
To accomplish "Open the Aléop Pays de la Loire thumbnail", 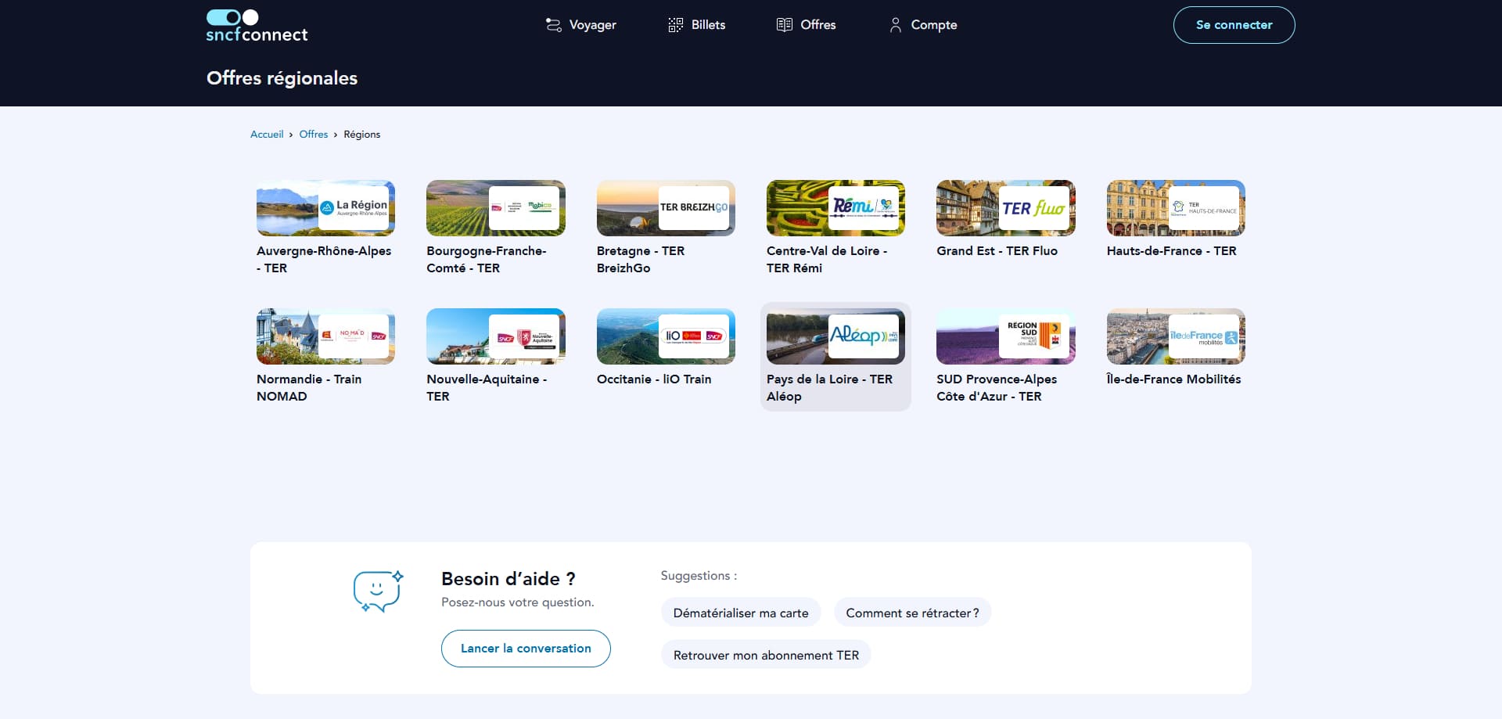I will pos(835,336).
